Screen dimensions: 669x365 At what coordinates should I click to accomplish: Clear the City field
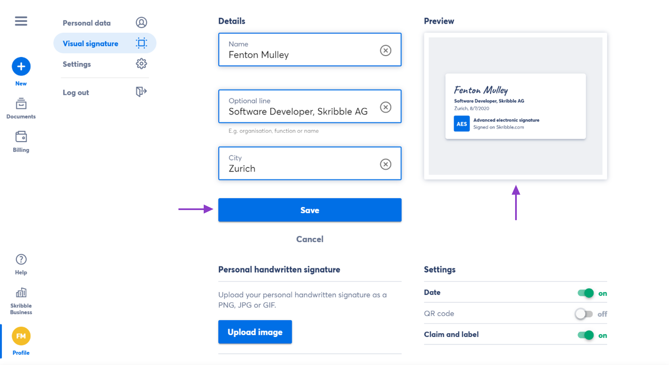pyautogui.click(x=385, y=164)
